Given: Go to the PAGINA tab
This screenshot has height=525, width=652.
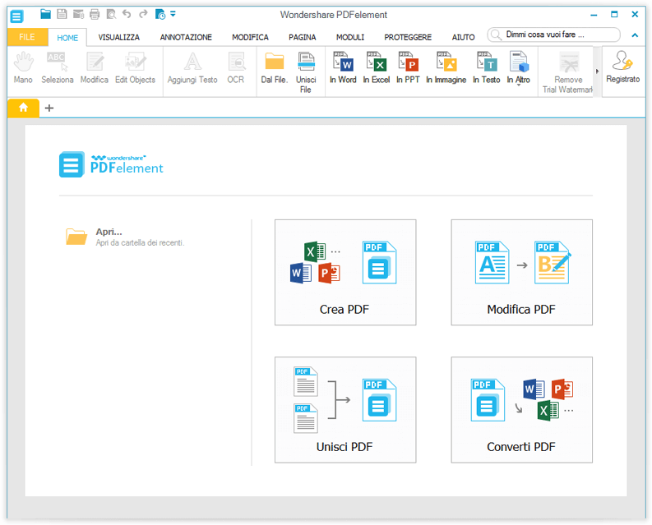Looking at the screenshot, I should [x=303, y=38].
